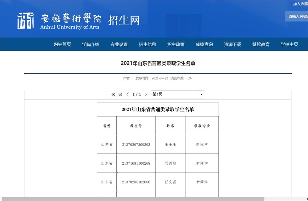Screen dimensions: 308x201
Task: Open 学院介绍 menu item
Action: pyautogui.click(x=91, y=44)
